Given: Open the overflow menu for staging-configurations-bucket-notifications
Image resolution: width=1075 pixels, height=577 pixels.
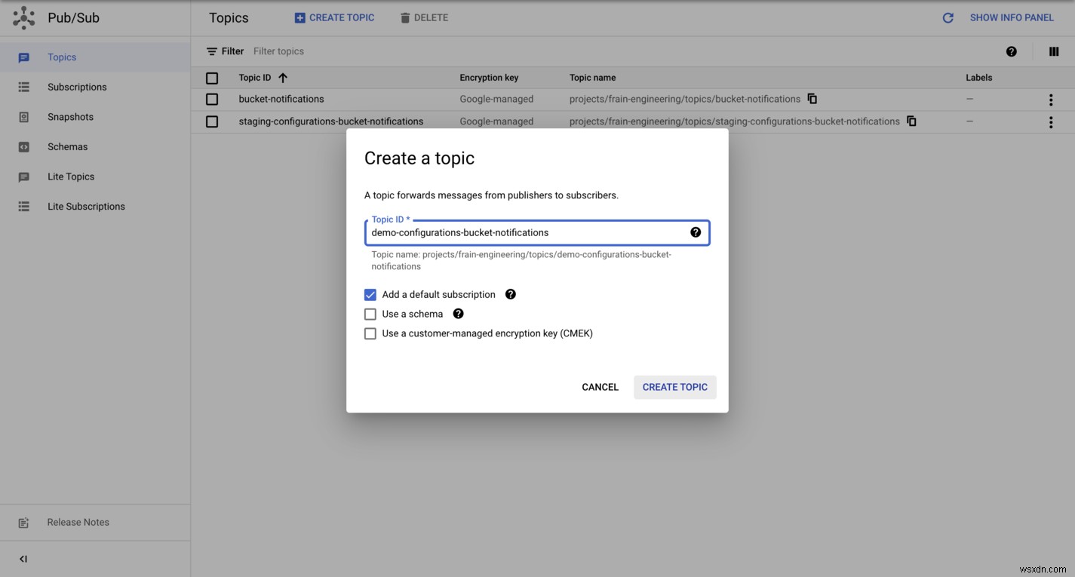Looking at the screenshot, I should pos(1050,121).
